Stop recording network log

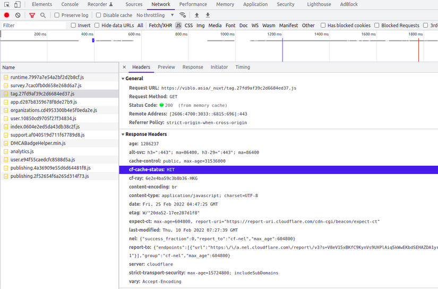tap(7, 15)
